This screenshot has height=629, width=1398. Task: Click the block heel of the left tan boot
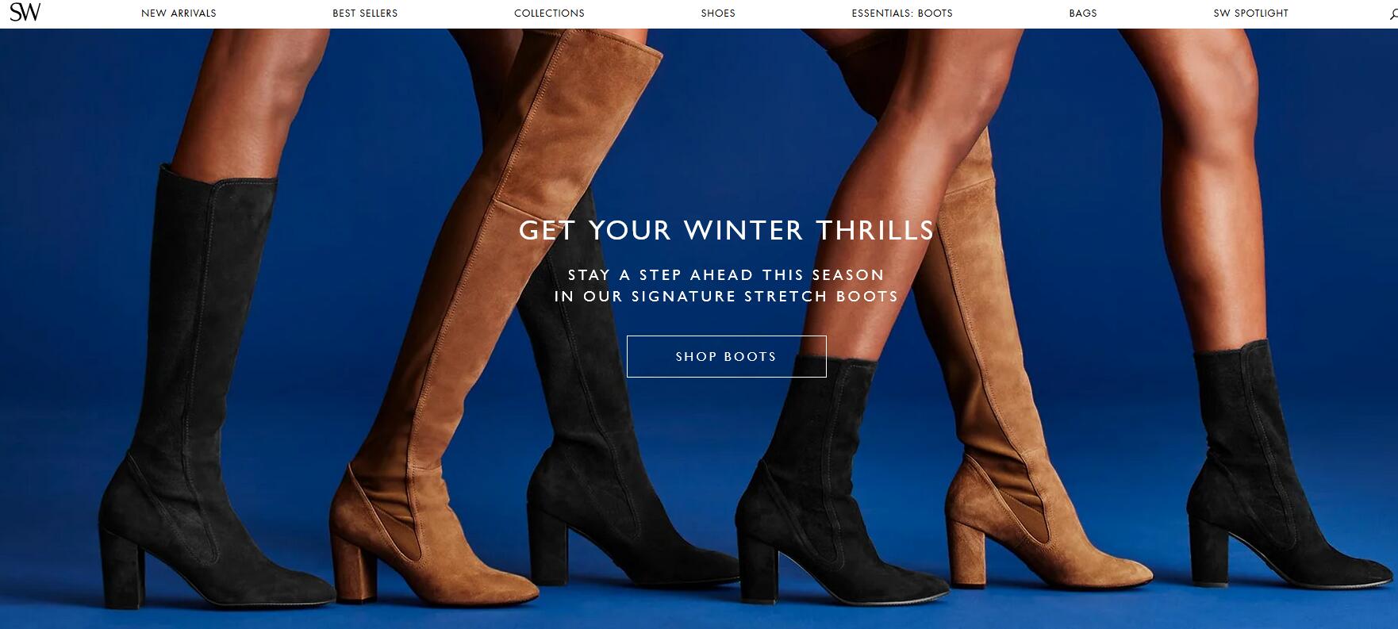354,567
